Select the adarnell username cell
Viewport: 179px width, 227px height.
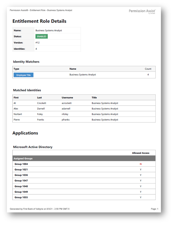pyautogui.click(x=67, y=109)
